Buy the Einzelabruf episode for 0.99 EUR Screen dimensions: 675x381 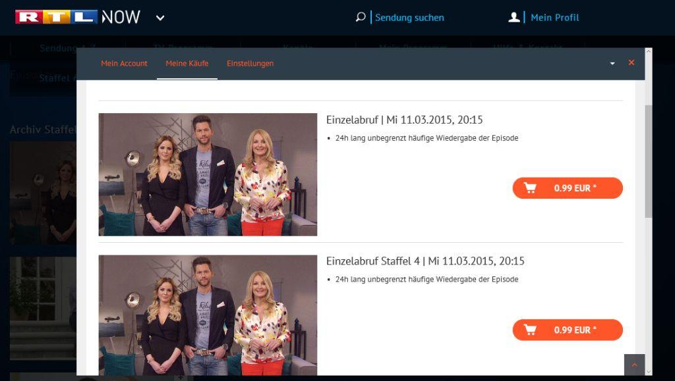coord(568,188)
